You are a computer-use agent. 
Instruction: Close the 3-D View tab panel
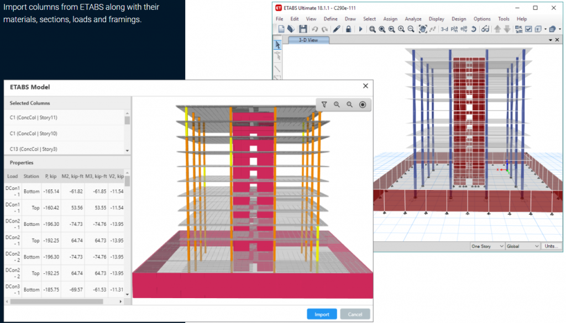pos(557,40)
